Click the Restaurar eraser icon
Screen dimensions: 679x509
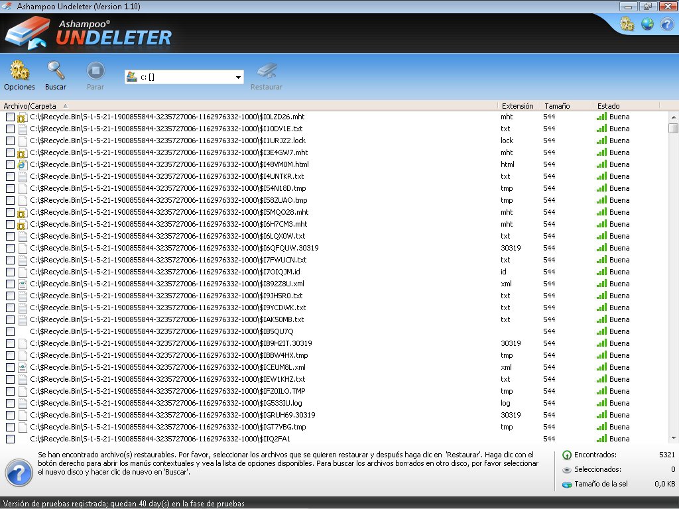coord(267,71)
